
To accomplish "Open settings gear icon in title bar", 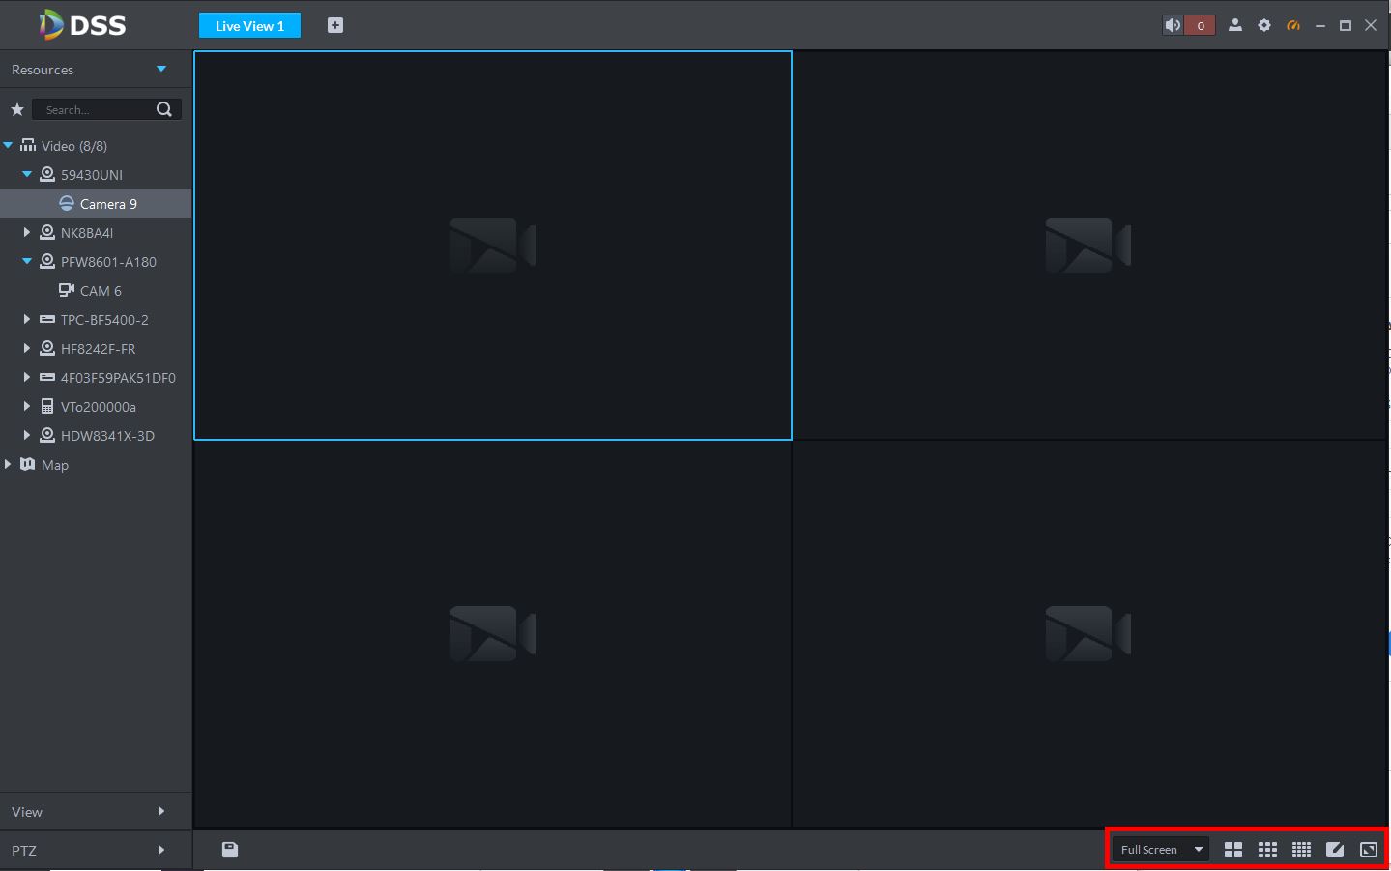I will click(1264, 26).
